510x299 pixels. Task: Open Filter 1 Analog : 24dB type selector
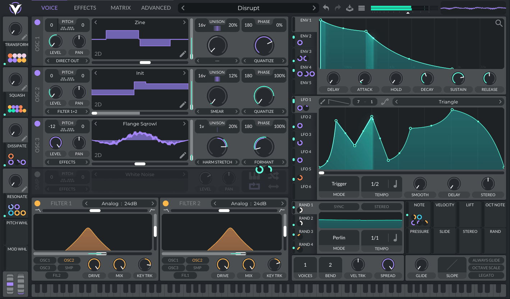(119, 203)
